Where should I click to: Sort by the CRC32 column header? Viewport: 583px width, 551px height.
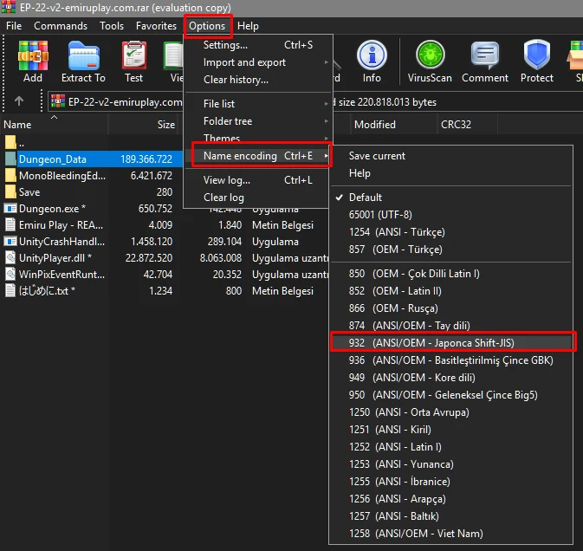pos(468,125)
